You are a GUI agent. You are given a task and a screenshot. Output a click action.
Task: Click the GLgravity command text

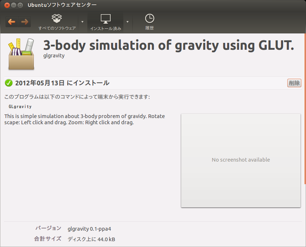pos(20,106)
